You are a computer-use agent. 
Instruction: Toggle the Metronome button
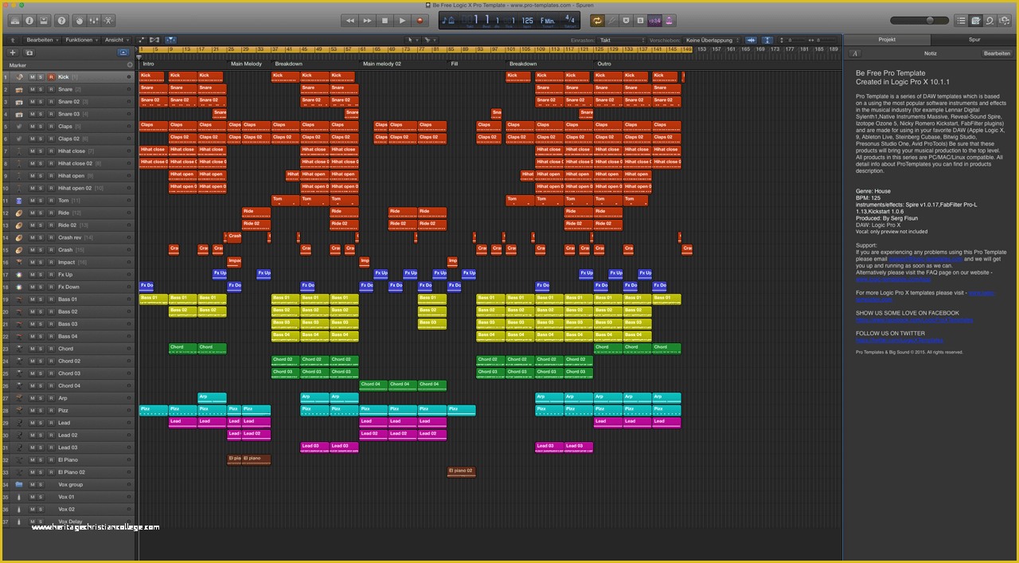(x=670, y=20)
